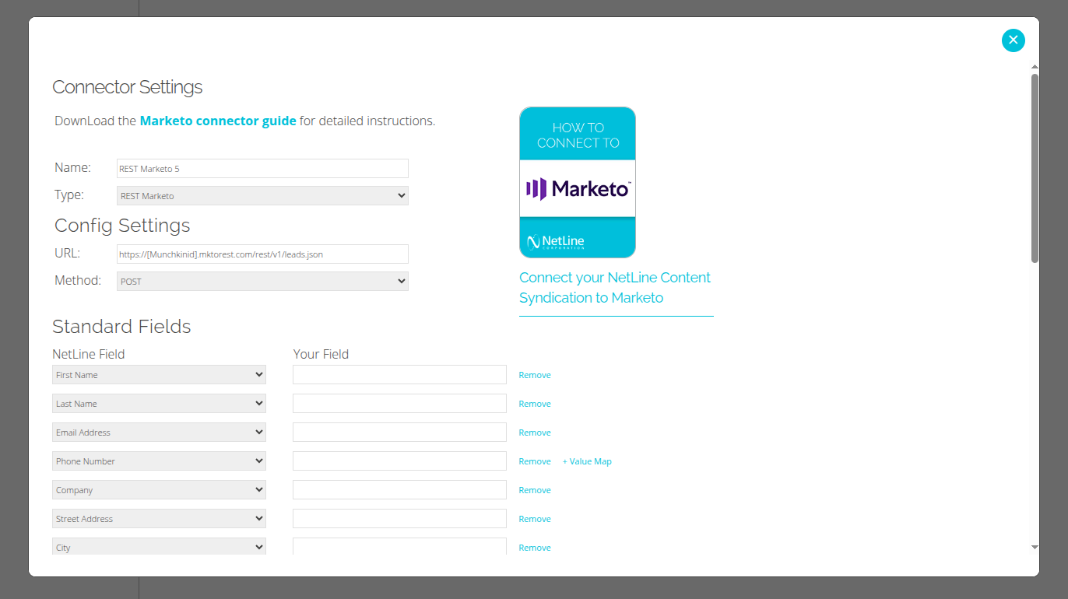Expand the First Name NetLine field dropdown
The image size is (1068, 599).
pos(159,375)
